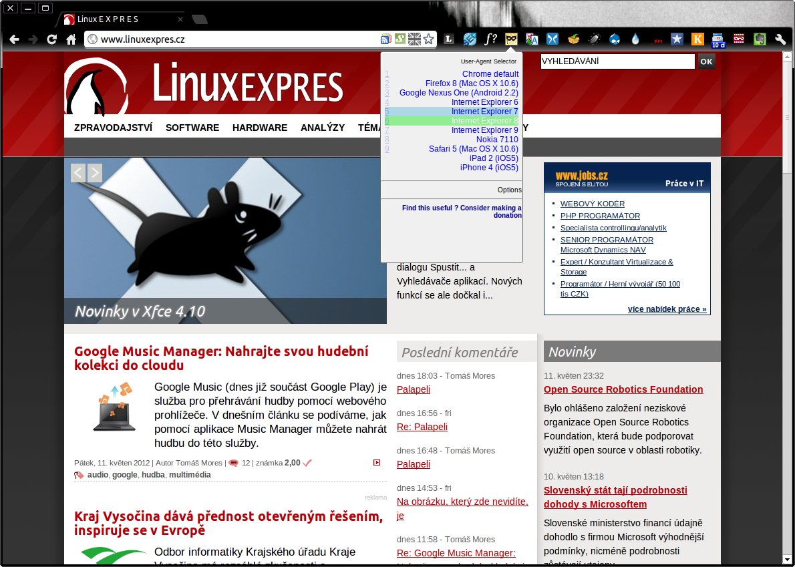Viewport: 795px width, 567px height.
Task: Open the home page via house icon
Action: (71, 39)
